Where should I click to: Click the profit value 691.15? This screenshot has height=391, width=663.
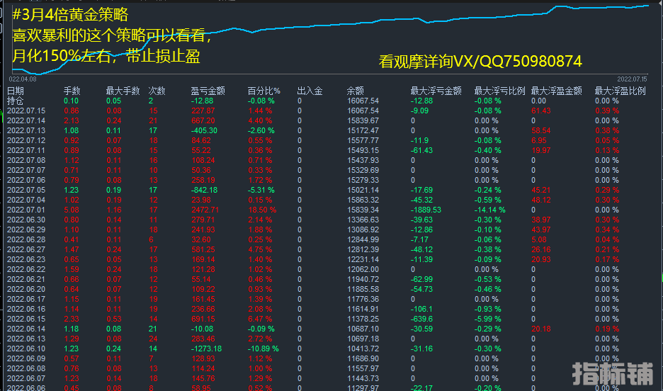click(x=203, y=319)
